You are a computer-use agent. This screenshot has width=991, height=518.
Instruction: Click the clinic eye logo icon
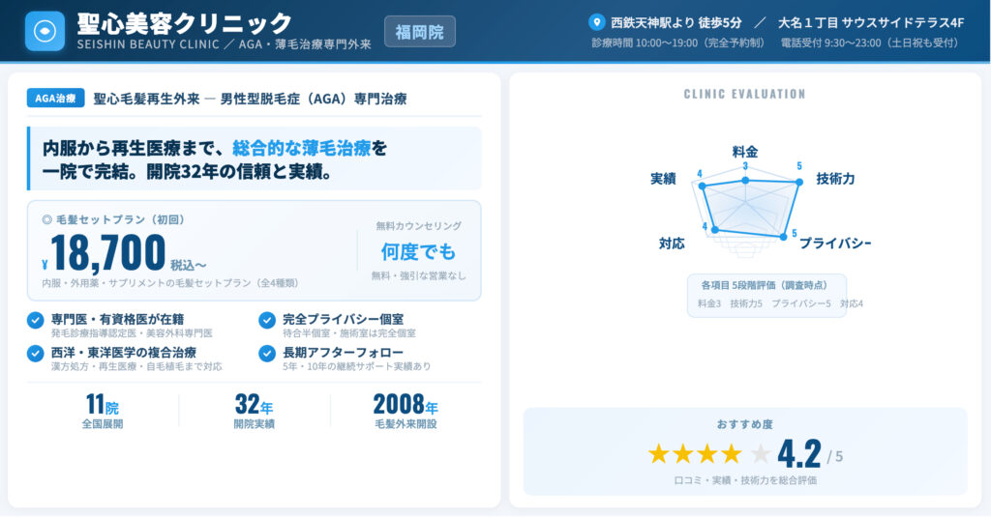tap(45, 31)
